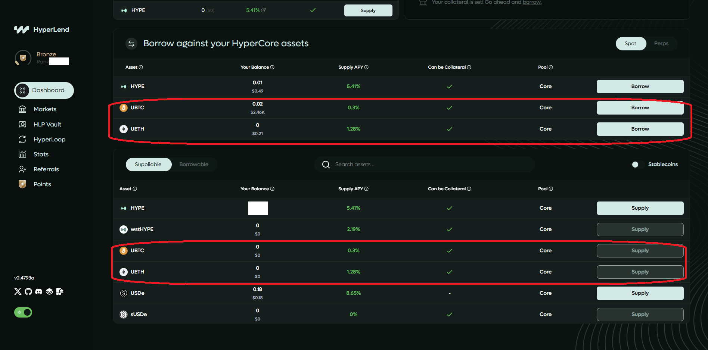Click info icon beside Pool in Suppliable table
Viewport: 708px width, 350px height.
click(551, 189)
